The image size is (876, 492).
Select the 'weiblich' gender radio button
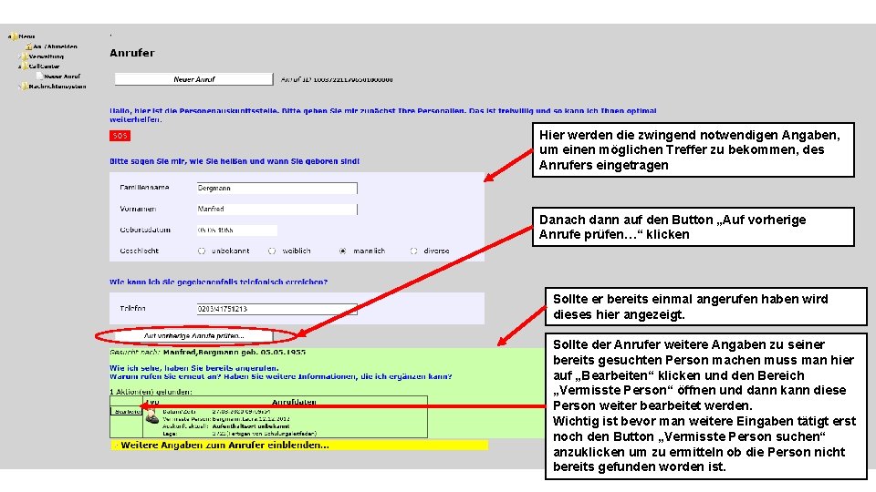[272, 251]
